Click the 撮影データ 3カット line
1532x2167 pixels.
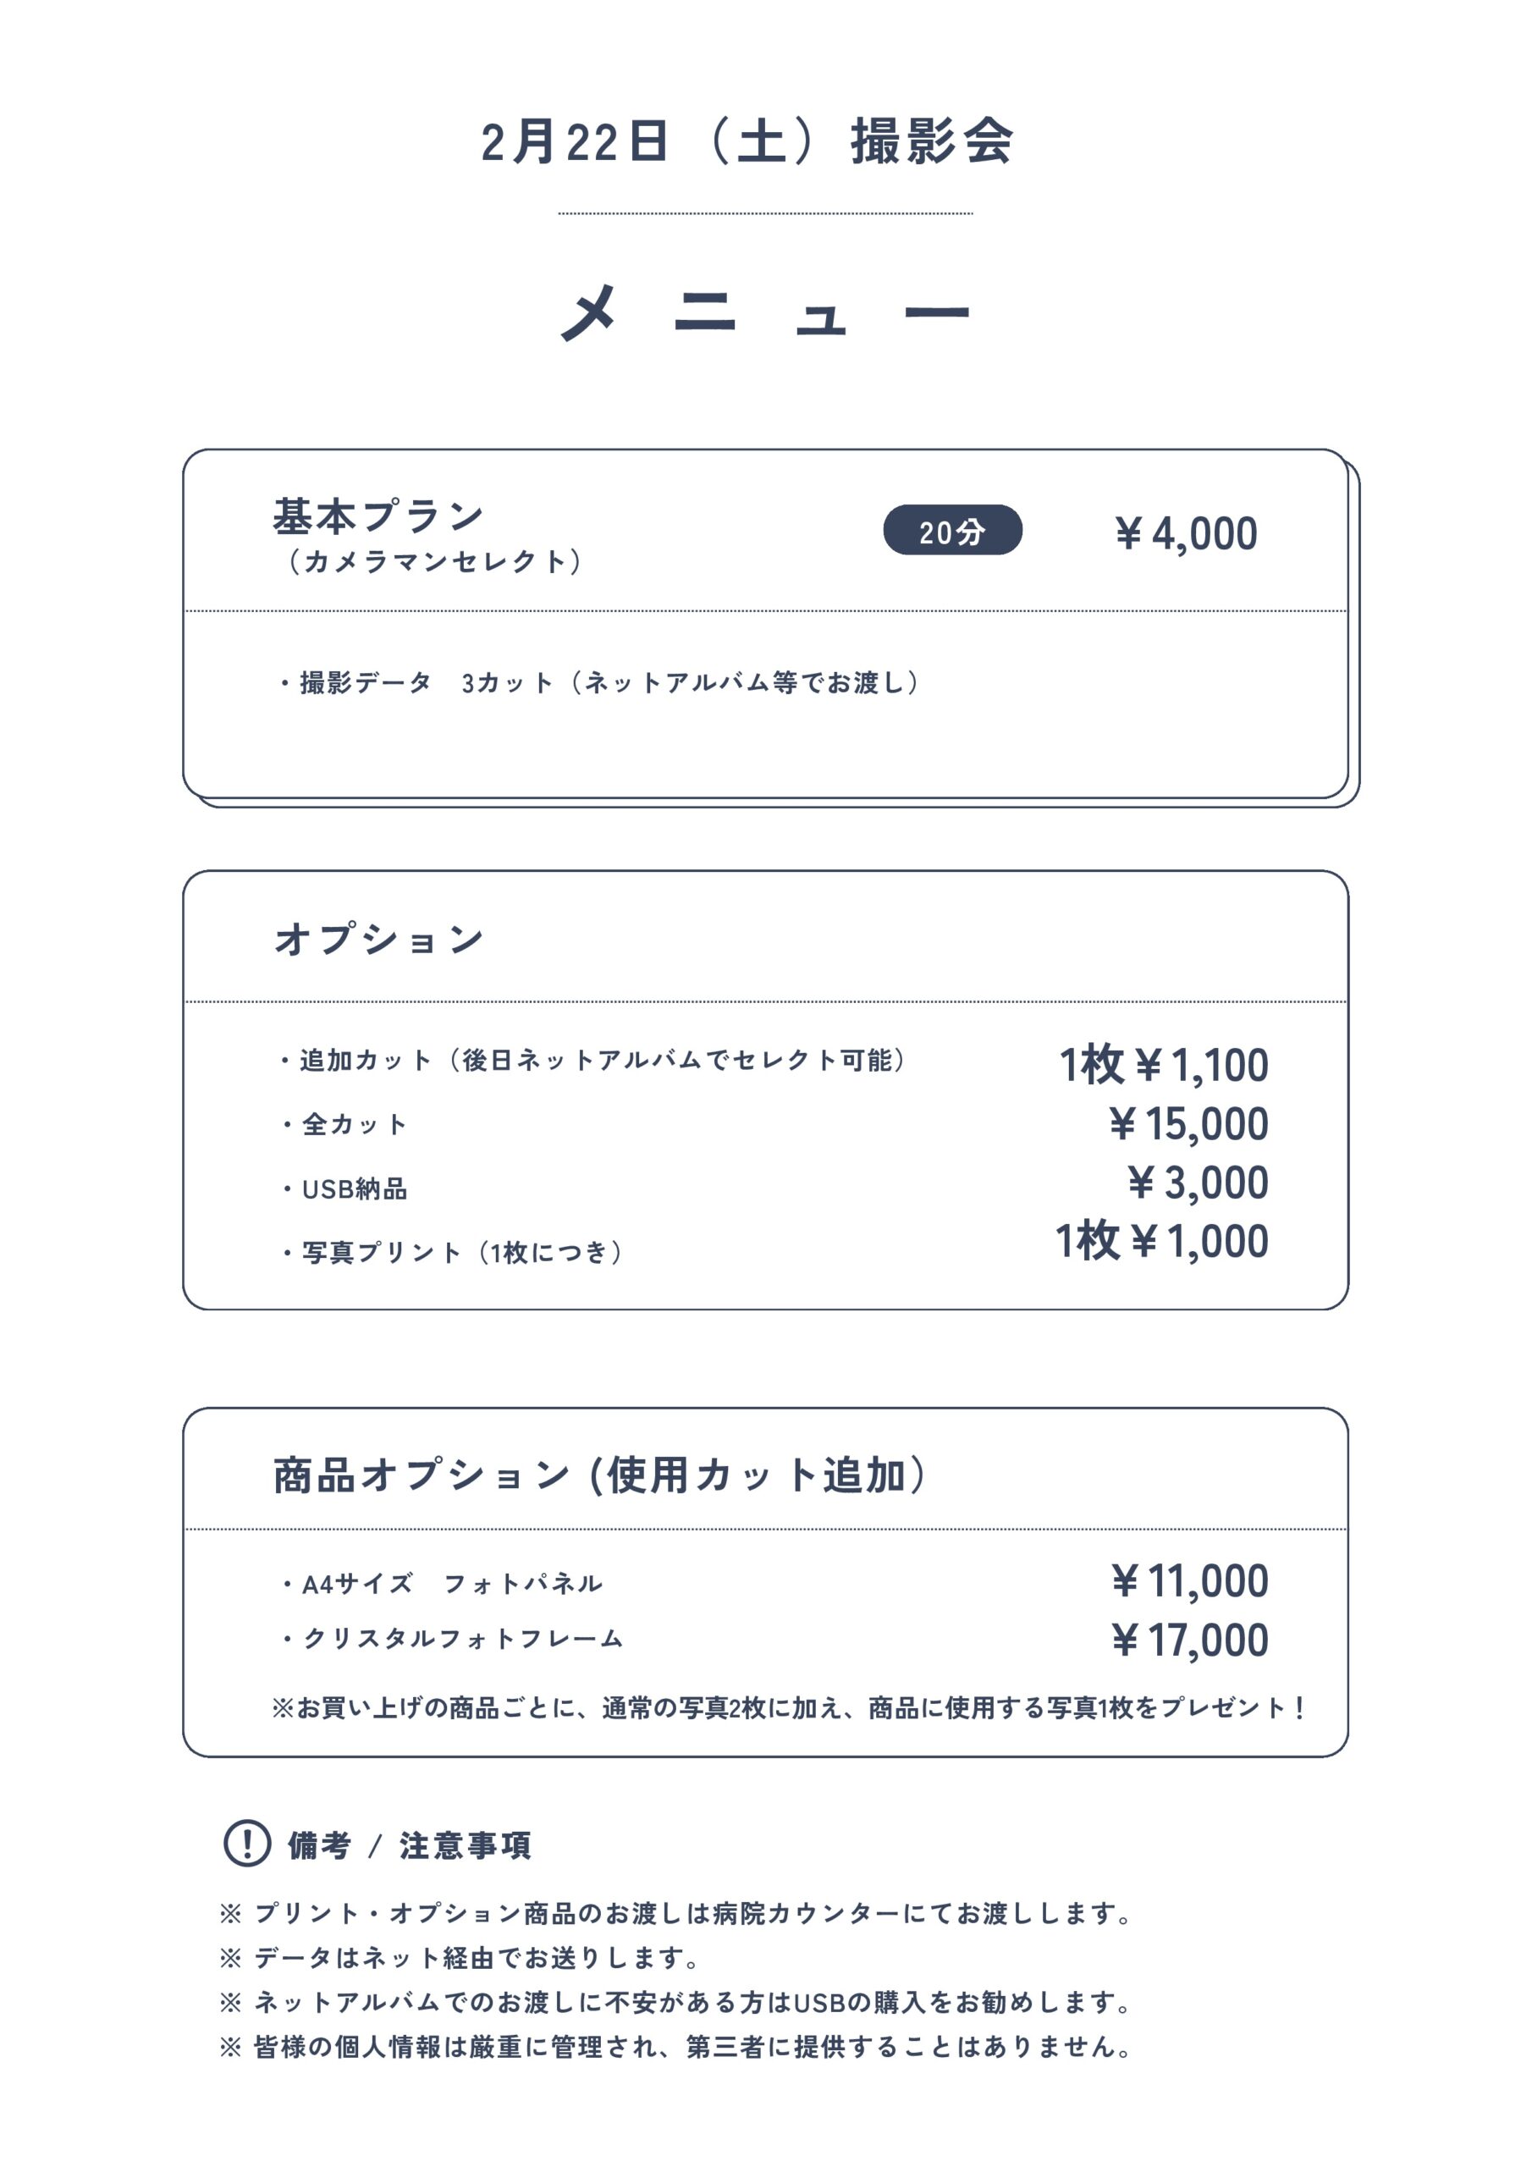(600, 682)
